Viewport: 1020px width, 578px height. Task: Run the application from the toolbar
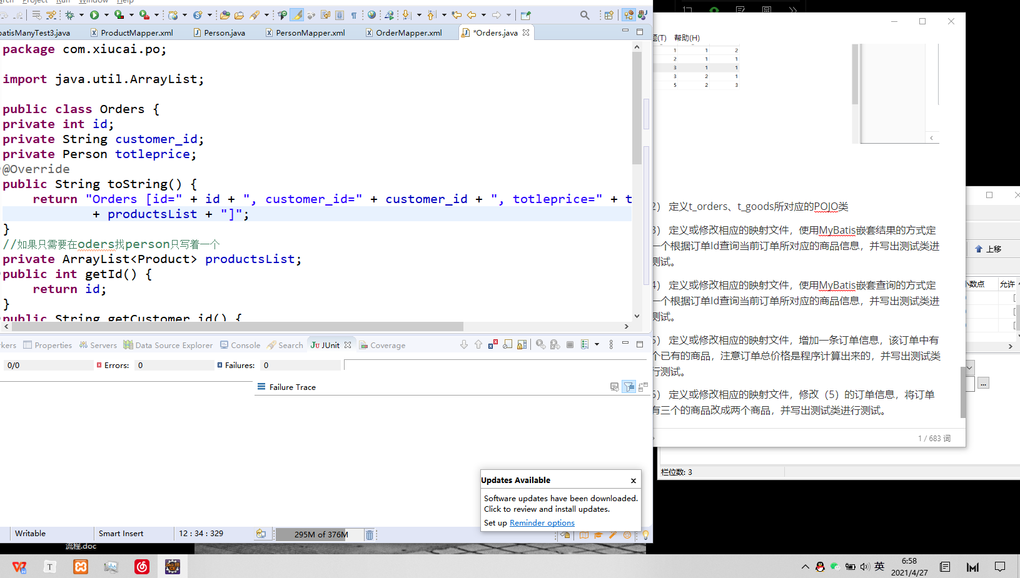(x=94, y=14)
